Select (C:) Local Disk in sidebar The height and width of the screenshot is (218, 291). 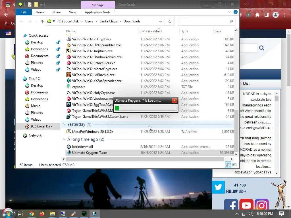coord(41,126)
